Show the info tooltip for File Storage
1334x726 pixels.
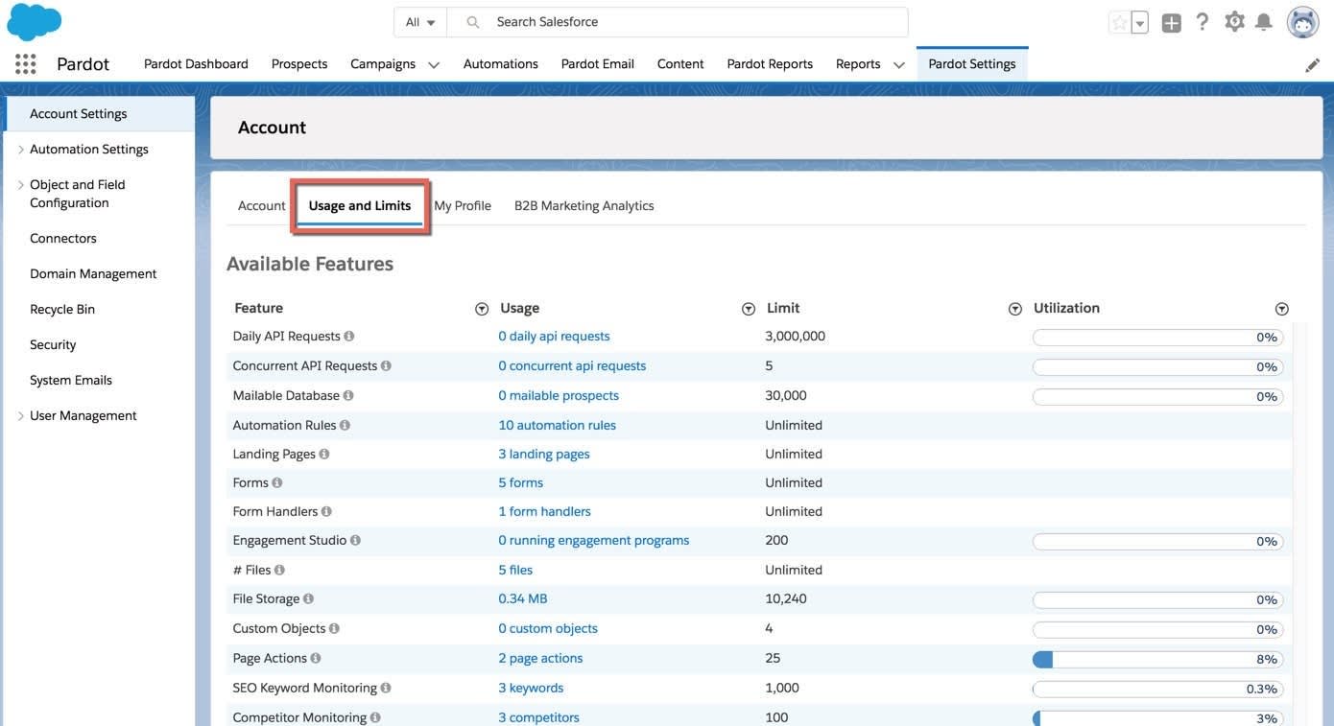pyautogui.click(x=307, y=597)
